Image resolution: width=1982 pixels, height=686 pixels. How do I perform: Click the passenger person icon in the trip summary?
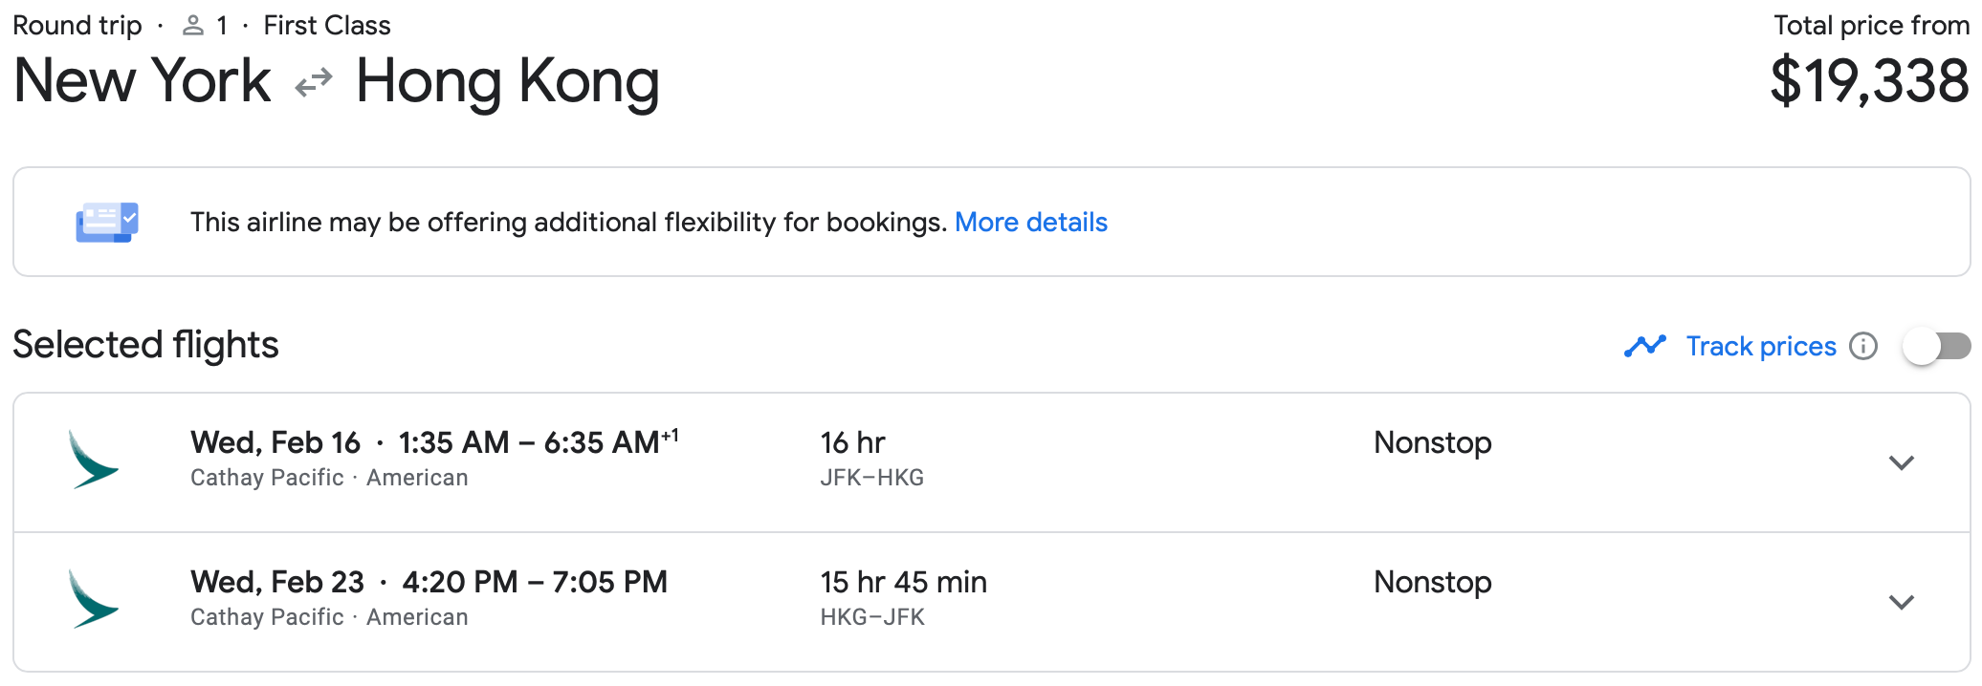coord(193,24)
